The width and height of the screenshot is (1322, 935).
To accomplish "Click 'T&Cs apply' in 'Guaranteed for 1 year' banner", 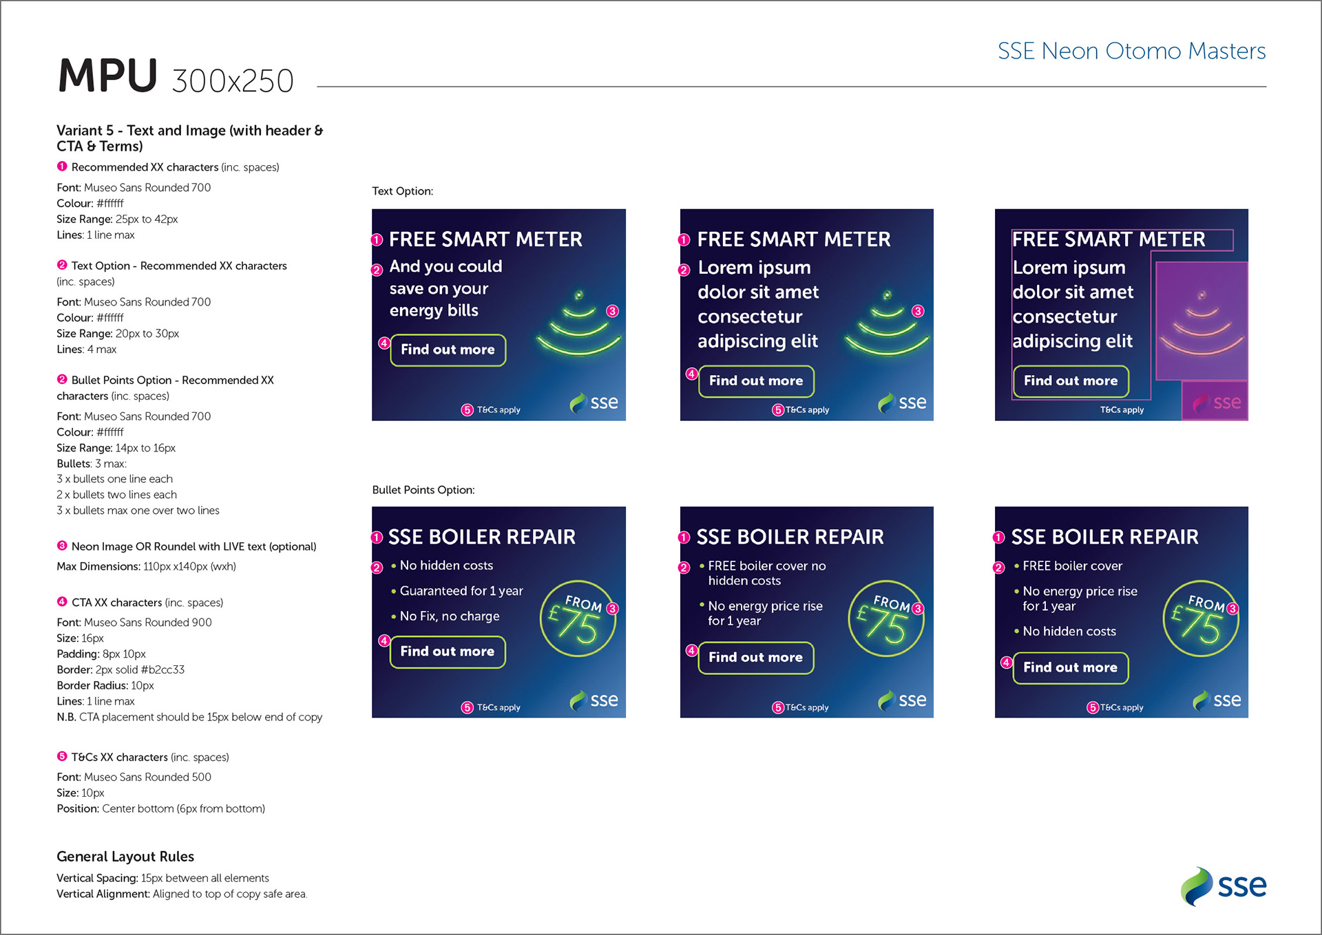I will [x=499, y=708].
